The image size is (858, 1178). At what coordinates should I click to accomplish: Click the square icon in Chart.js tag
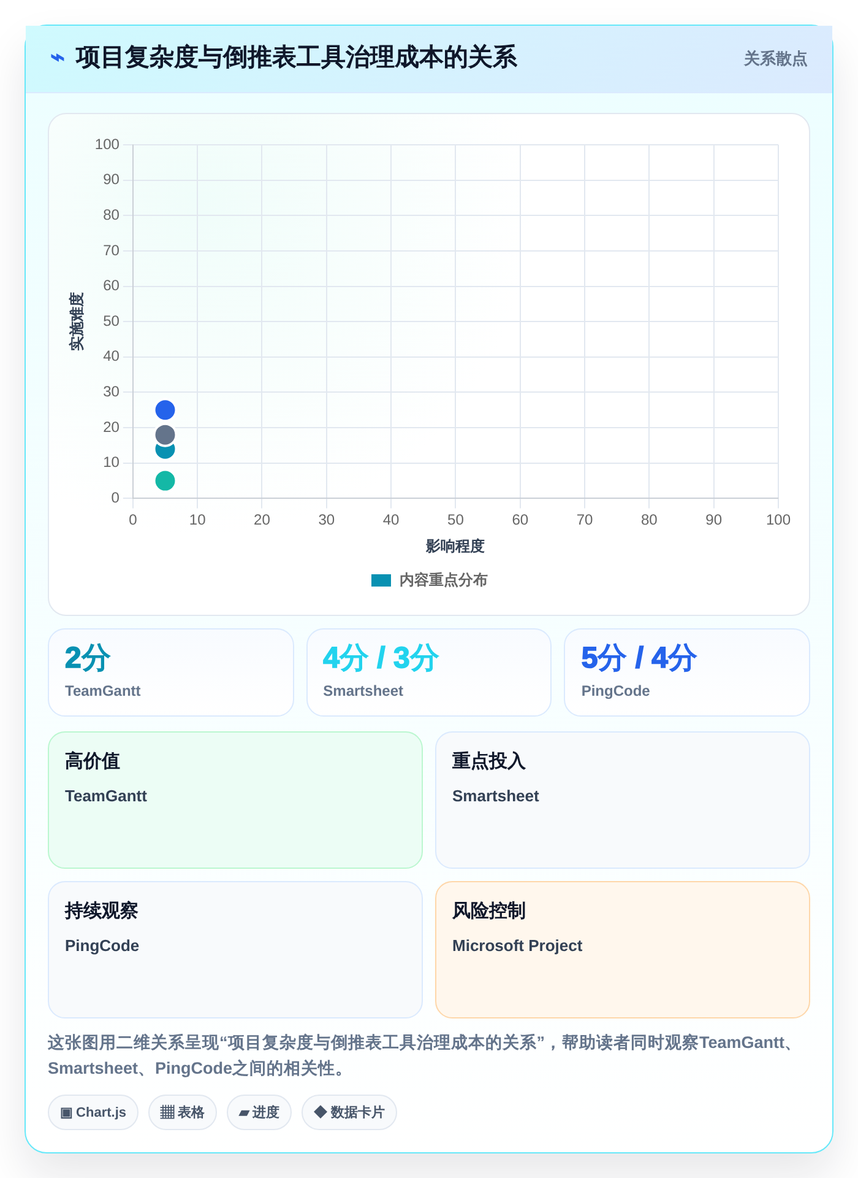pos(66,1112)
